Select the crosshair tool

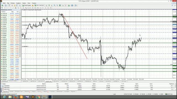pyautogui.click(x=5, y=8)
